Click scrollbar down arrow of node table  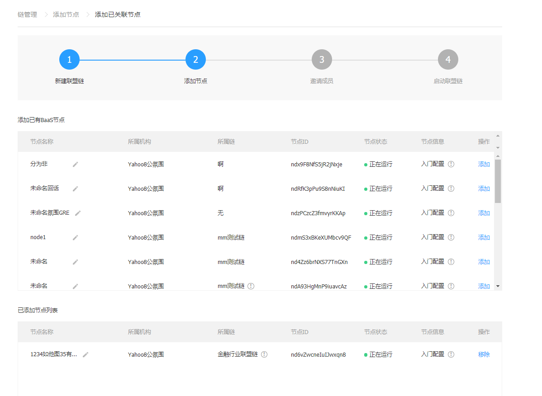(498, 286)
